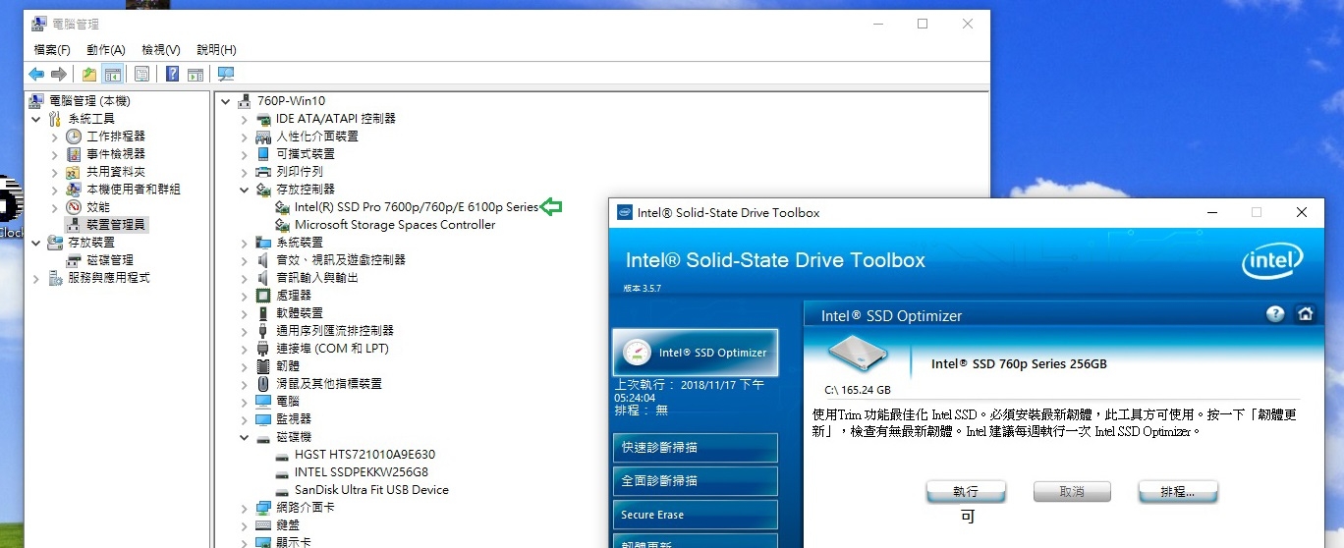1344x548 pixels.
Task: Click the Intel logo in the SSD Toolbox header
Action: [x=1272, y=262]
